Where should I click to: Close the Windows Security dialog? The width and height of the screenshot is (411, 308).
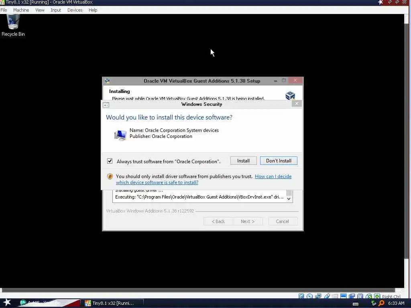pos(297,104)
